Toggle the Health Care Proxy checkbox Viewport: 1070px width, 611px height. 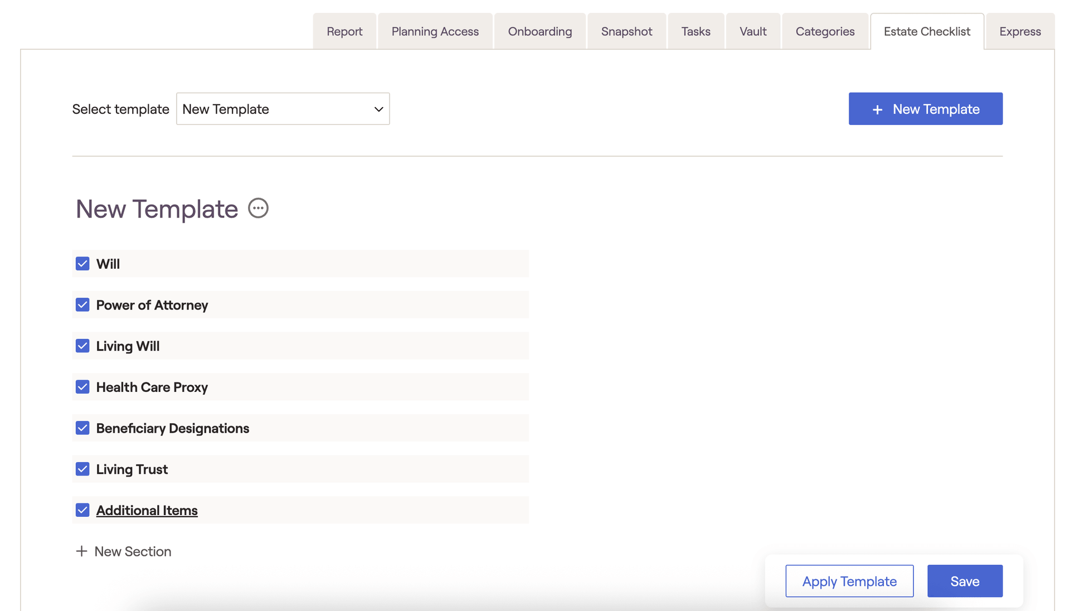pos(82,387)
